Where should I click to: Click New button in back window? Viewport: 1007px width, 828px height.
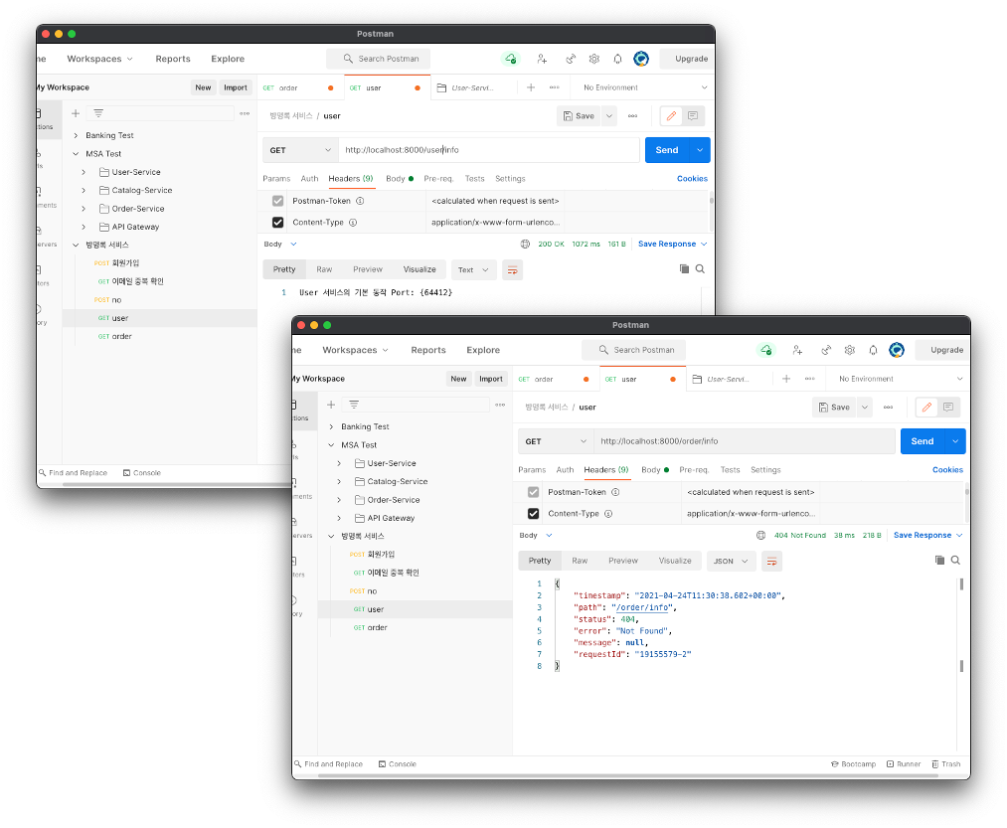(203, 87)
